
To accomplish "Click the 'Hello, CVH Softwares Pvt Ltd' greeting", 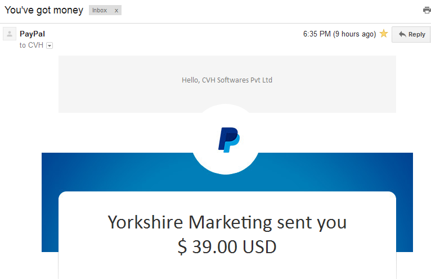I will coord(227,80).
